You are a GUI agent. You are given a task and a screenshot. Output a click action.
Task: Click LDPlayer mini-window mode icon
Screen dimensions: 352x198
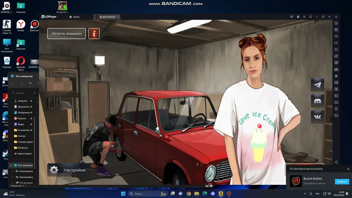coord(310,17)
